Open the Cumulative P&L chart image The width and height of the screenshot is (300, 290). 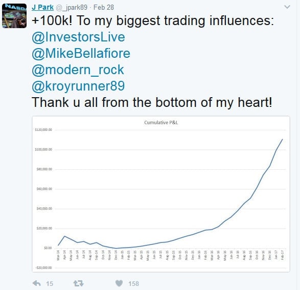(161, 194)
